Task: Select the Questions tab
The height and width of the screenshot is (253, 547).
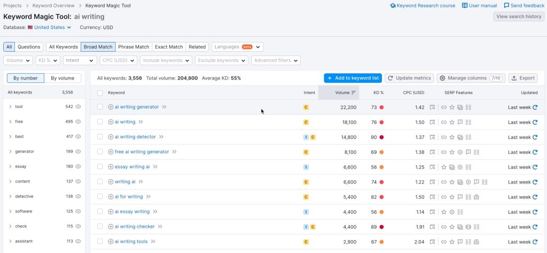Action: click(29, 47)
